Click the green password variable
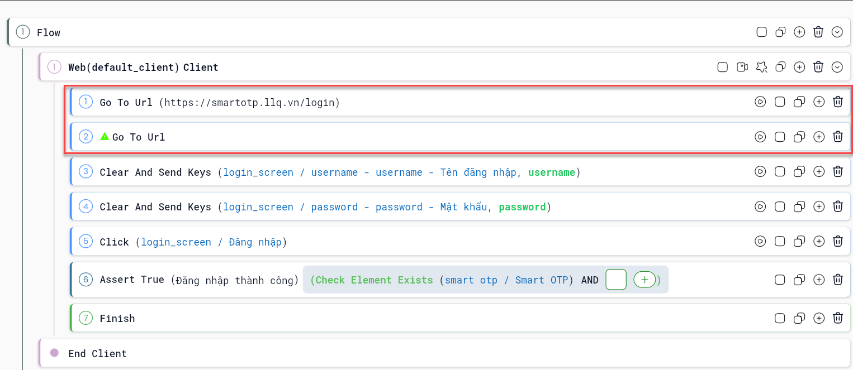 (x=522, y=207)
